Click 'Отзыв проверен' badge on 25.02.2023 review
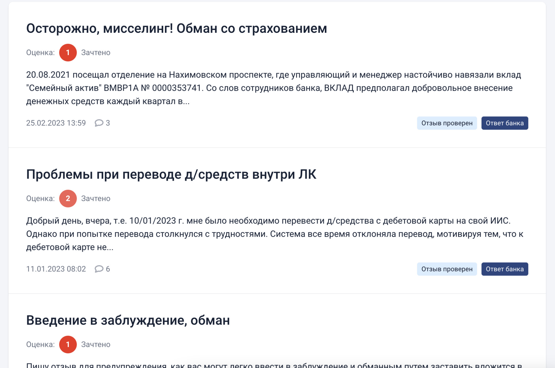 (x=447, y=123)
